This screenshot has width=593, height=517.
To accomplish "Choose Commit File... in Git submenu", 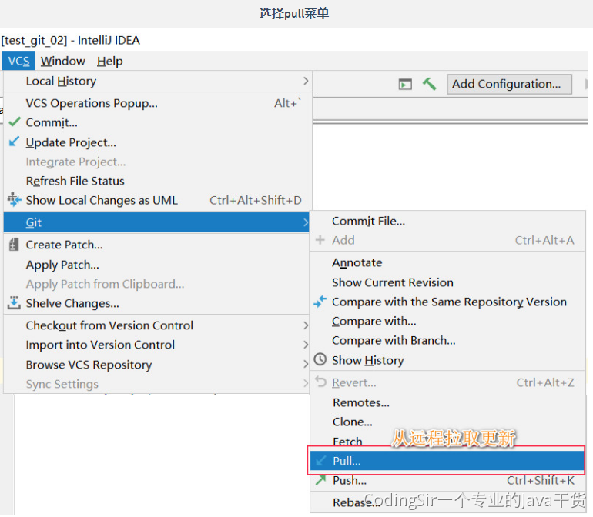I will (x=447, y=221).
